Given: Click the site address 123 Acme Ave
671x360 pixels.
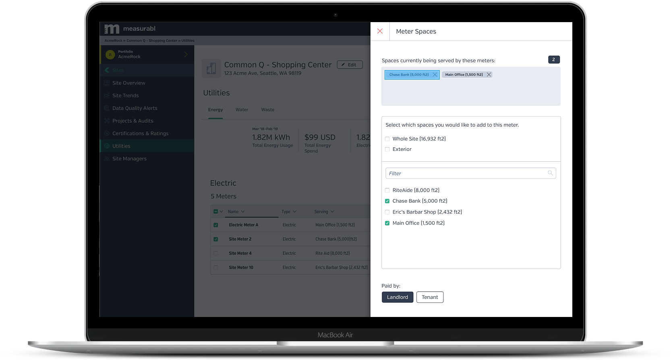Looking at the screenshot, I should click(x=263, y=73).
